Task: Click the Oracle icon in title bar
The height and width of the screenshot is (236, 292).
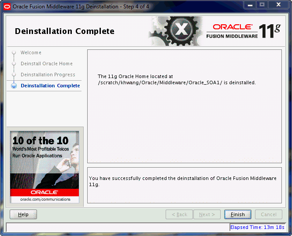Action: coord(7,7)
